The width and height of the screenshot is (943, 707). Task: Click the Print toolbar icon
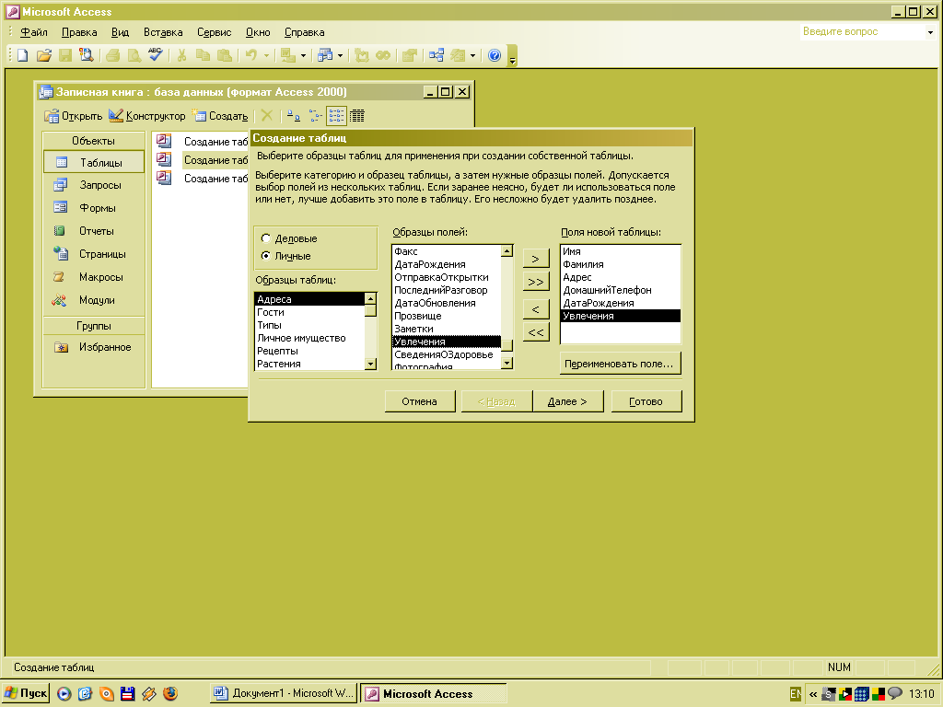[x=112, y=55]
